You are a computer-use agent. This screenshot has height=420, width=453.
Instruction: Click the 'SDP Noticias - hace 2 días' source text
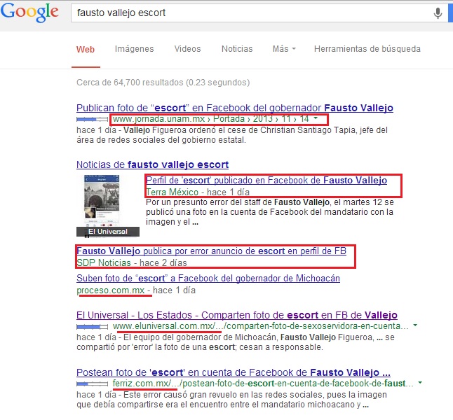pyautogui.click(x=132, y=262)
